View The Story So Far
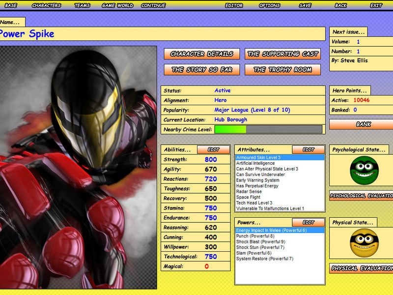393x295 pixels. click(x=202, y=69)
